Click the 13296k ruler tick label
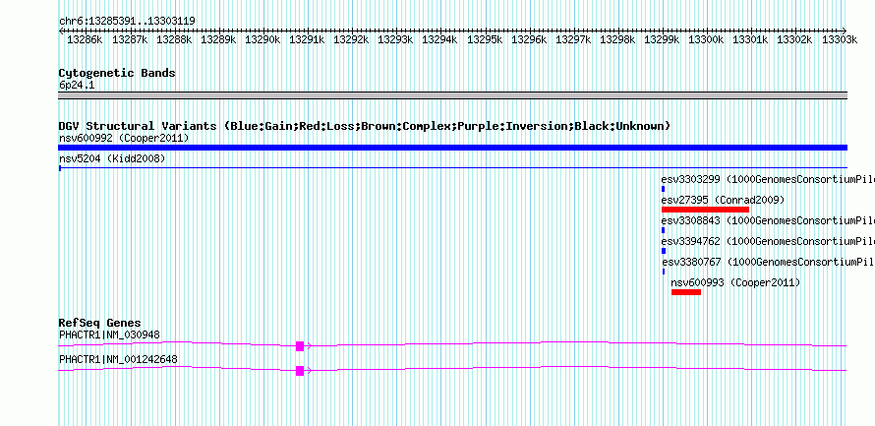Viewport: 875px width, 426px height. [529, 40]
